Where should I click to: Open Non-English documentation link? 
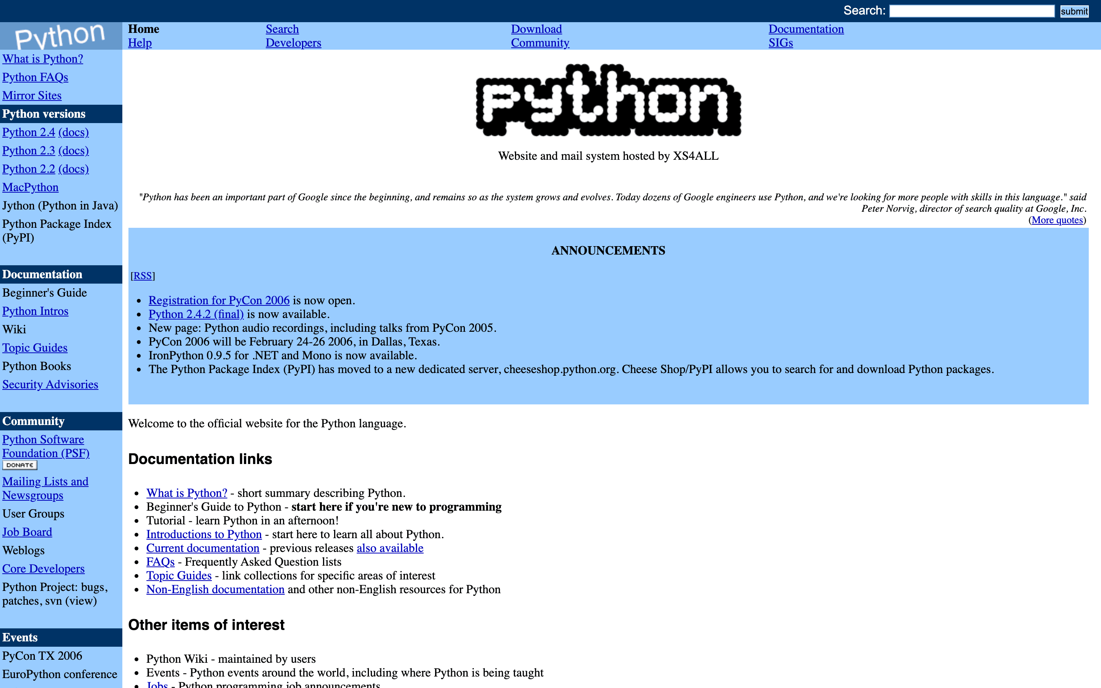[215, 589]
